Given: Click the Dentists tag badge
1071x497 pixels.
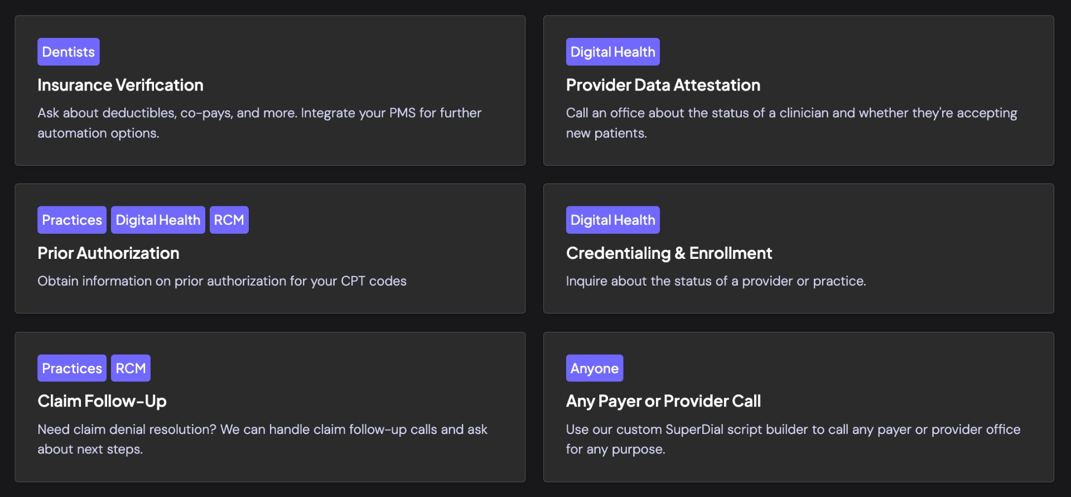Looking at the screenshot, I should click(x=69, y=52).
